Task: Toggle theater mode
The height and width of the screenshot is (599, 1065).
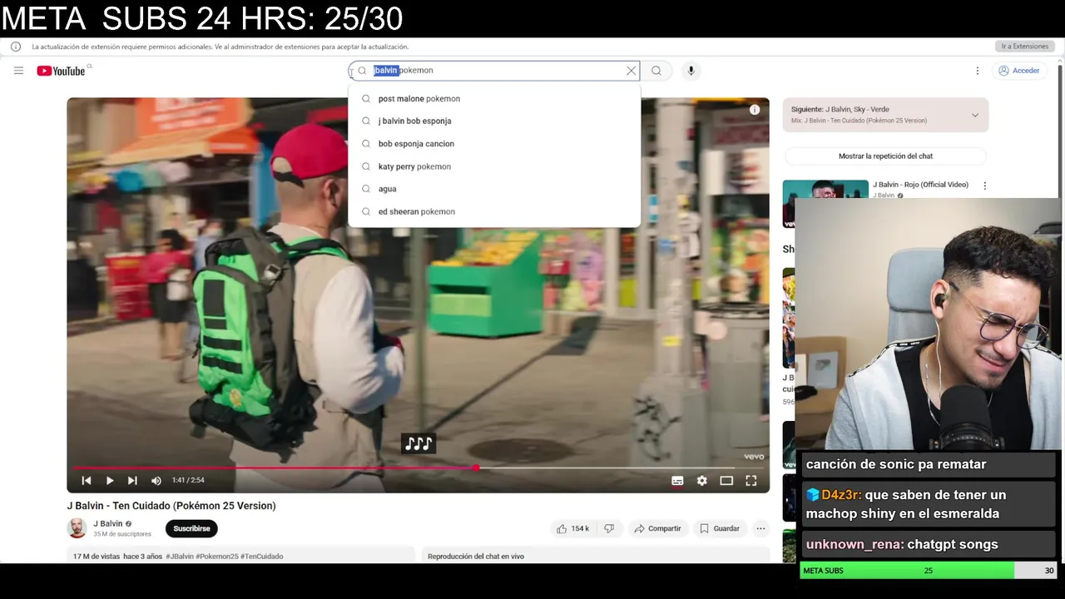Action: [x=726, y=480]
